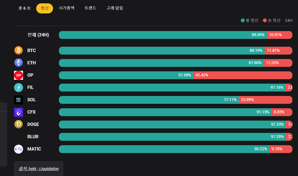Open the 고래 알림 tab
Viewport: 298px width, 176px height.
[x=114, y=8]
